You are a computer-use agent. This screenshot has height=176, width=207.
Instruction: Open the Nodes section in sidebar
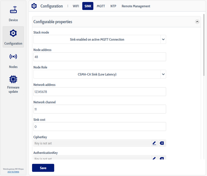click(13, 61)
